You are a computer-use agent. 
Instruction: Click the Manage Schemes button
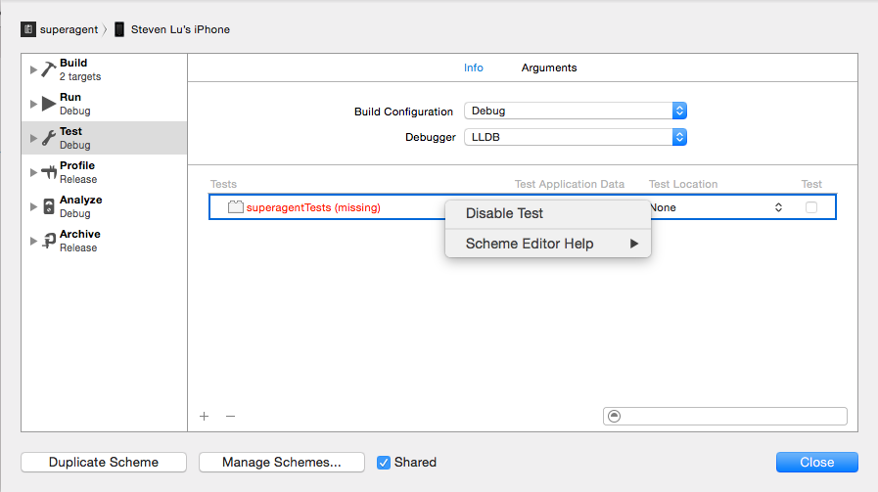point(281,463)
